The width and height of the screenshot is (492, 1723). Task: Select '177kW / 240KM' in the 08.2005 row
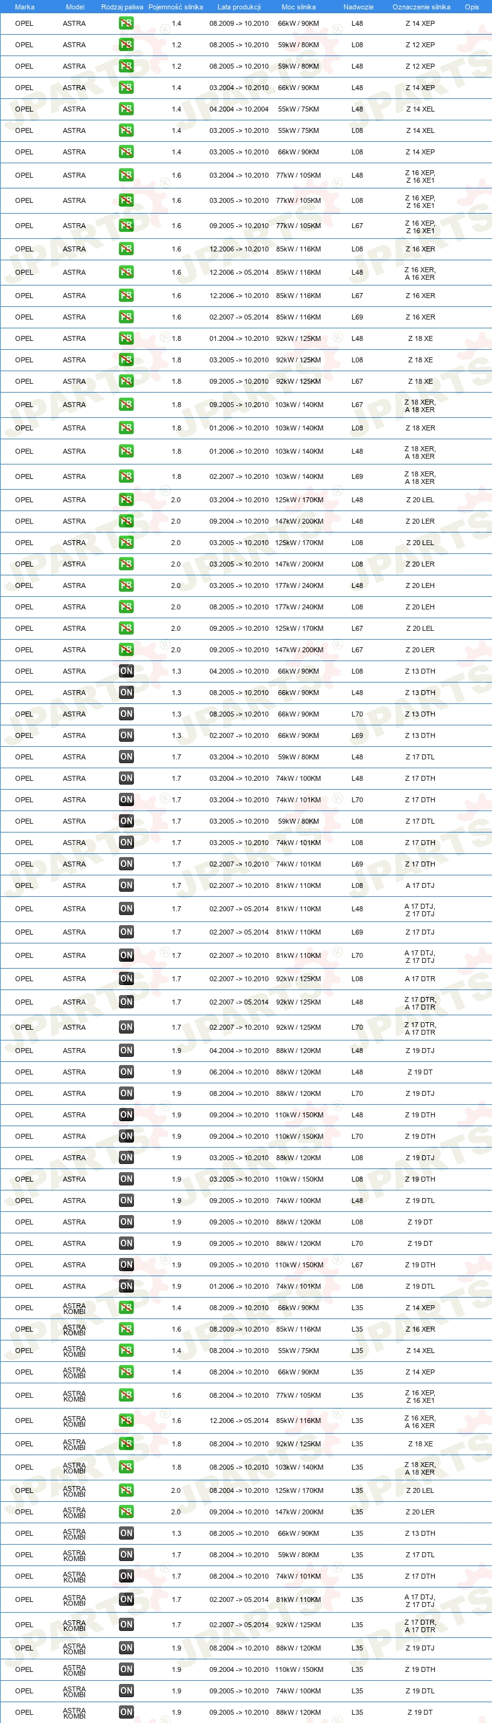tap(299, 607)
